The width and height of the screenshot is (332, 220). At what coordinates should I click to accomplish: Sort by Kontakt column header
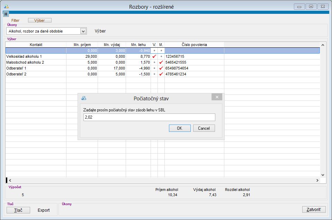point(36,45)
